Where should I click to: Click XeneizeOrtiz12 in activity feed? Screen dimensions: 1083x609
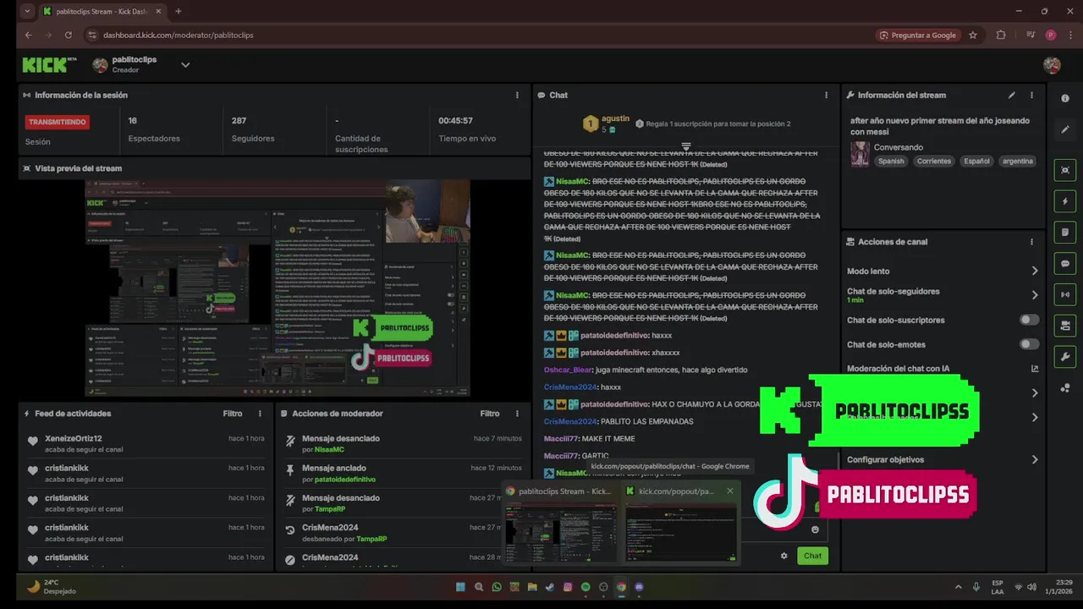[74, 438]
